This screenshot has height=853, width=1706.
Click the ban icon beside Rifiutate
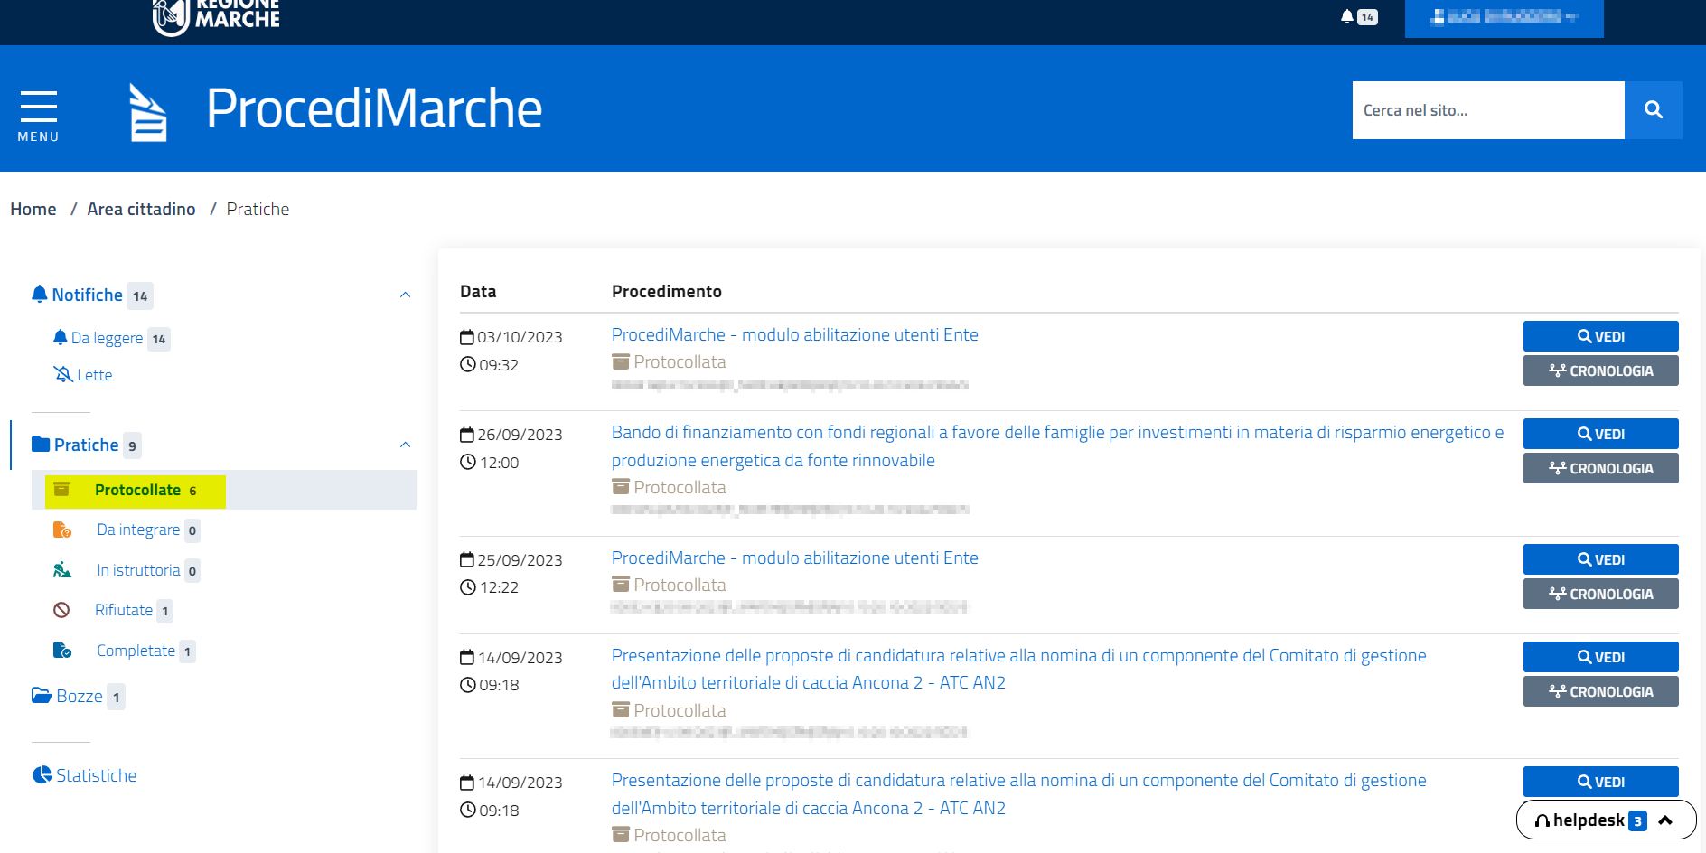point(61,610)
